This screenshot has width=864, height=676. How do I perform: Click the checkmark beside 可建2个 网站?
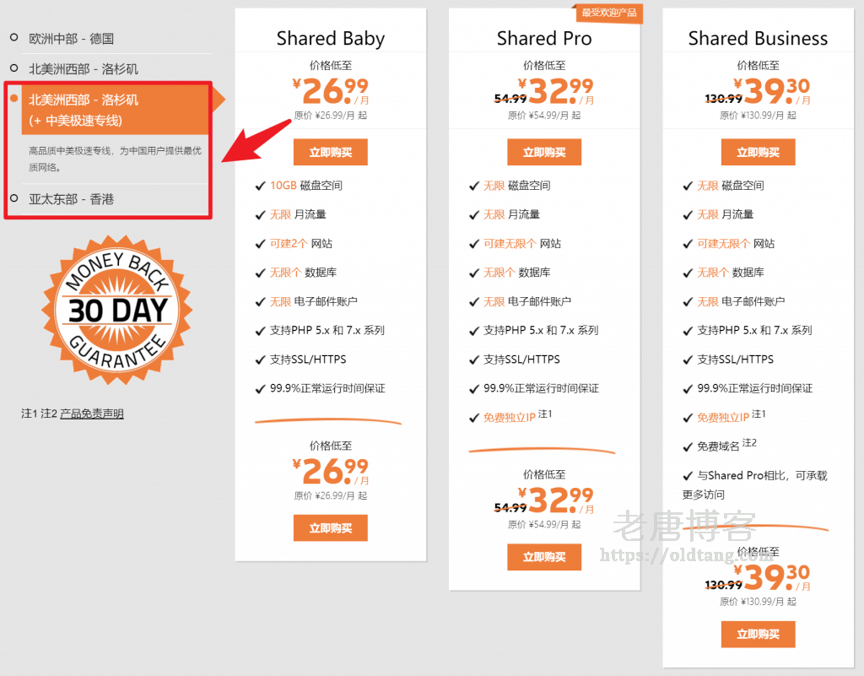[x=261, y=244]
